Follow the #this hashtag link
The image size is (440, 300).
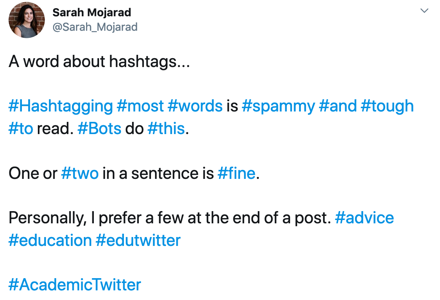[166, 129]
